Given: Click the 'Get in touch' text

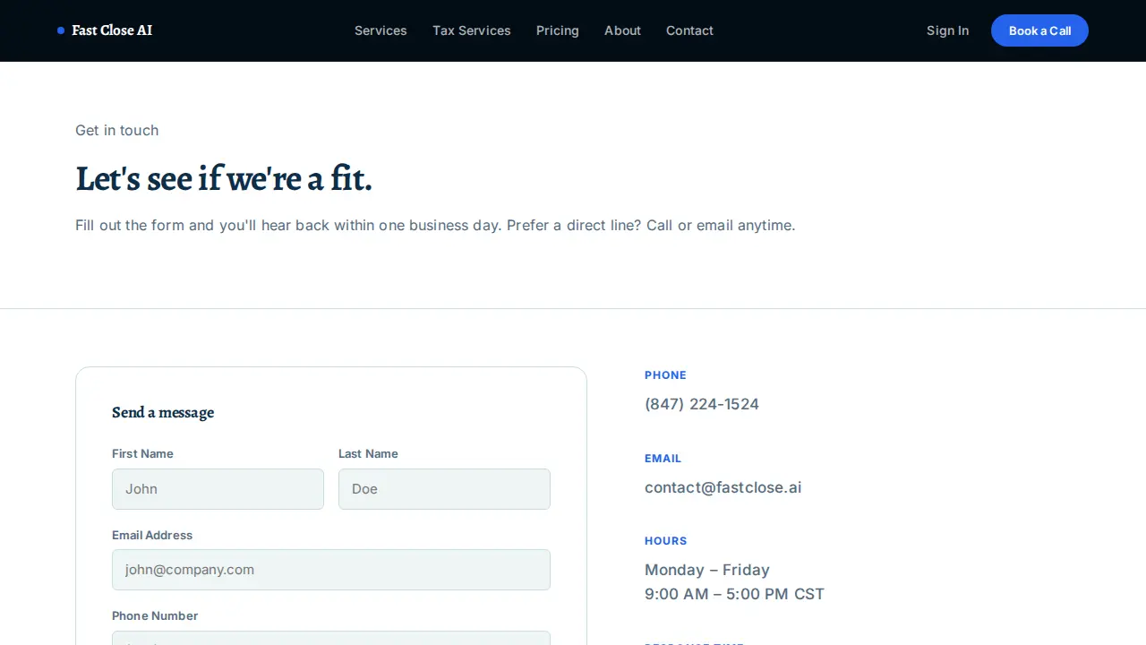Looking at the screenshot, I should pos(117,130).
